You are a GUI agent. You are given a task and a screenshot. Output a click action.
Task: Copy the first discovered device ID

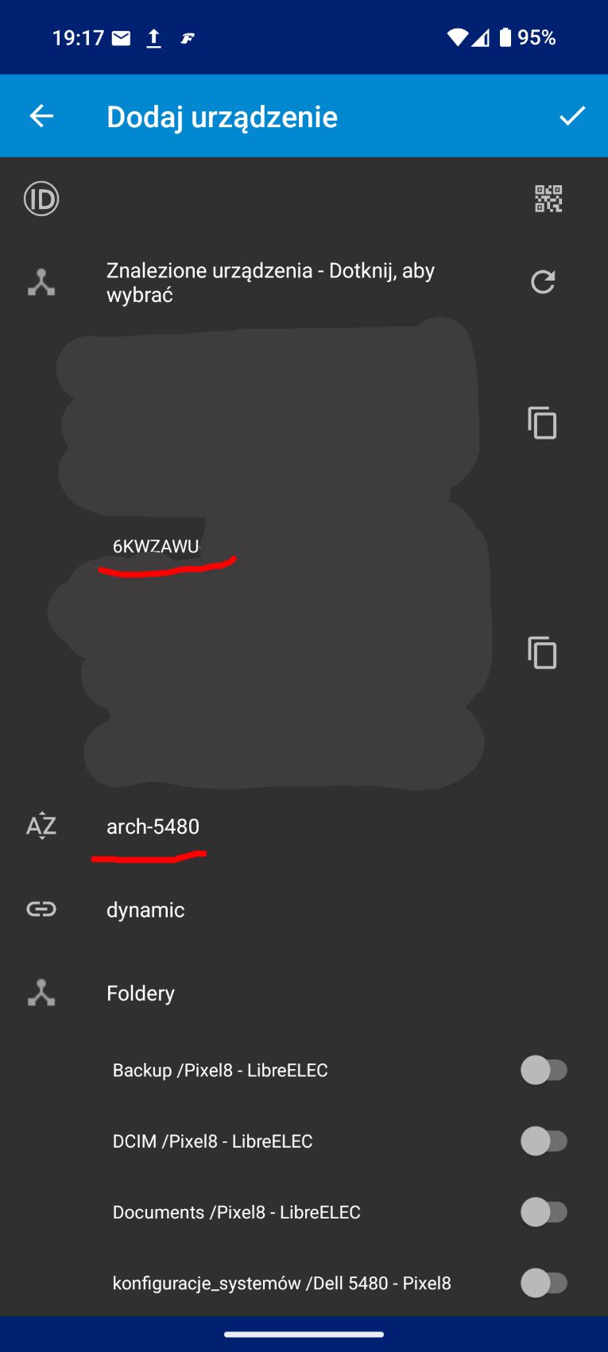click(x=542, y=423)
